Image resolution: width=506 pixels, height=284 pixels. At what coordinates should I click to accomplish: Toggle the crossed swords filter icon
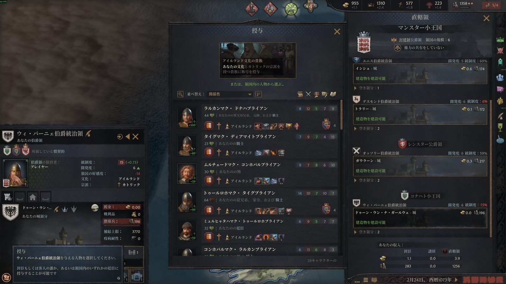[308, 94]
